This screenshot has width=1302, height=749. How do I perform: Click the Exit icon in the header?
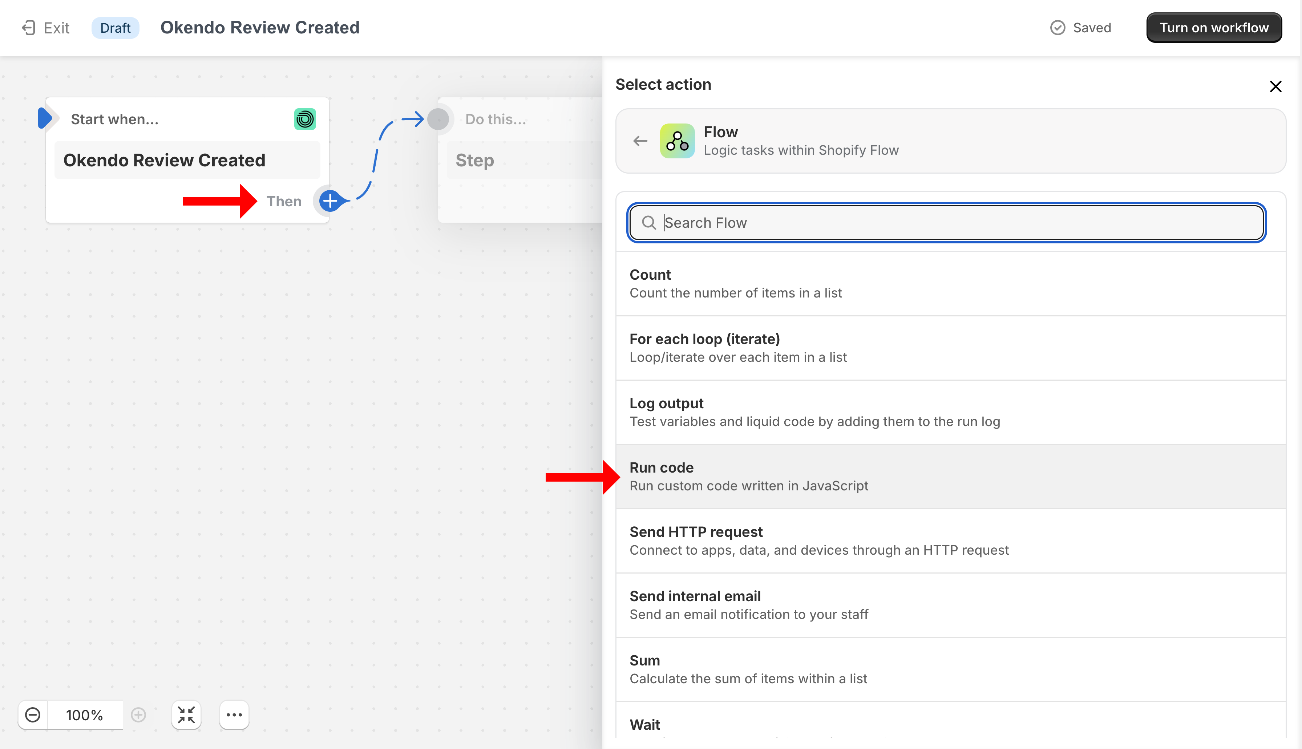tap(29, 28)
